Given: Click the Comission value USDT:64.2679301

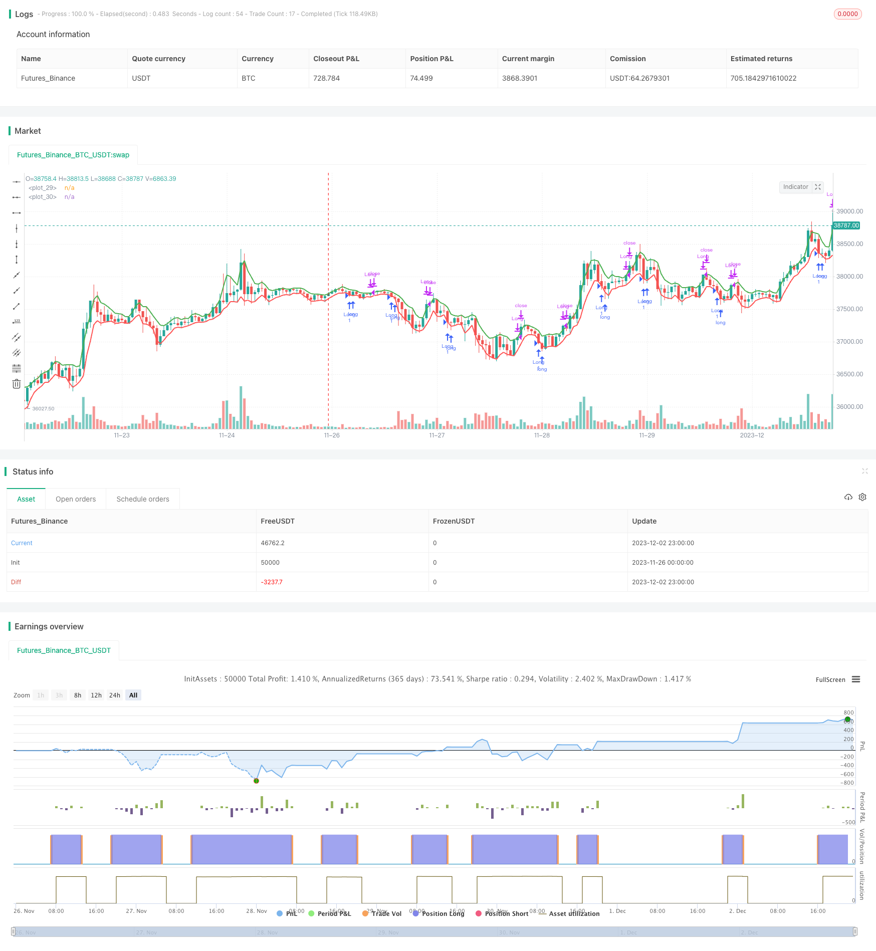Looking at the screenshot, I should 639,78.
